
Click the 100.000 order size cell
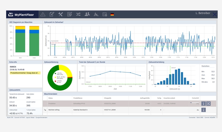tap(147, 110)
